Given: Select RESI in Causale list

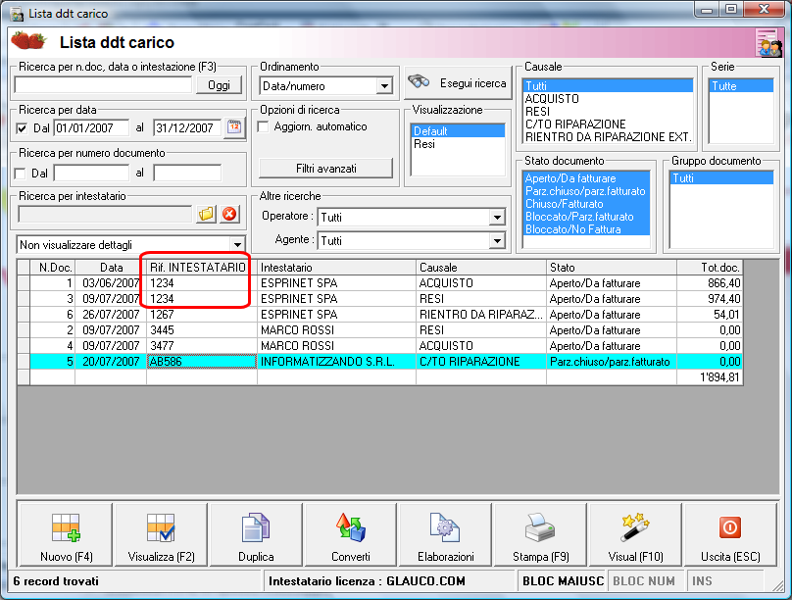Looking at the screenshot, I should coord(608,111).
